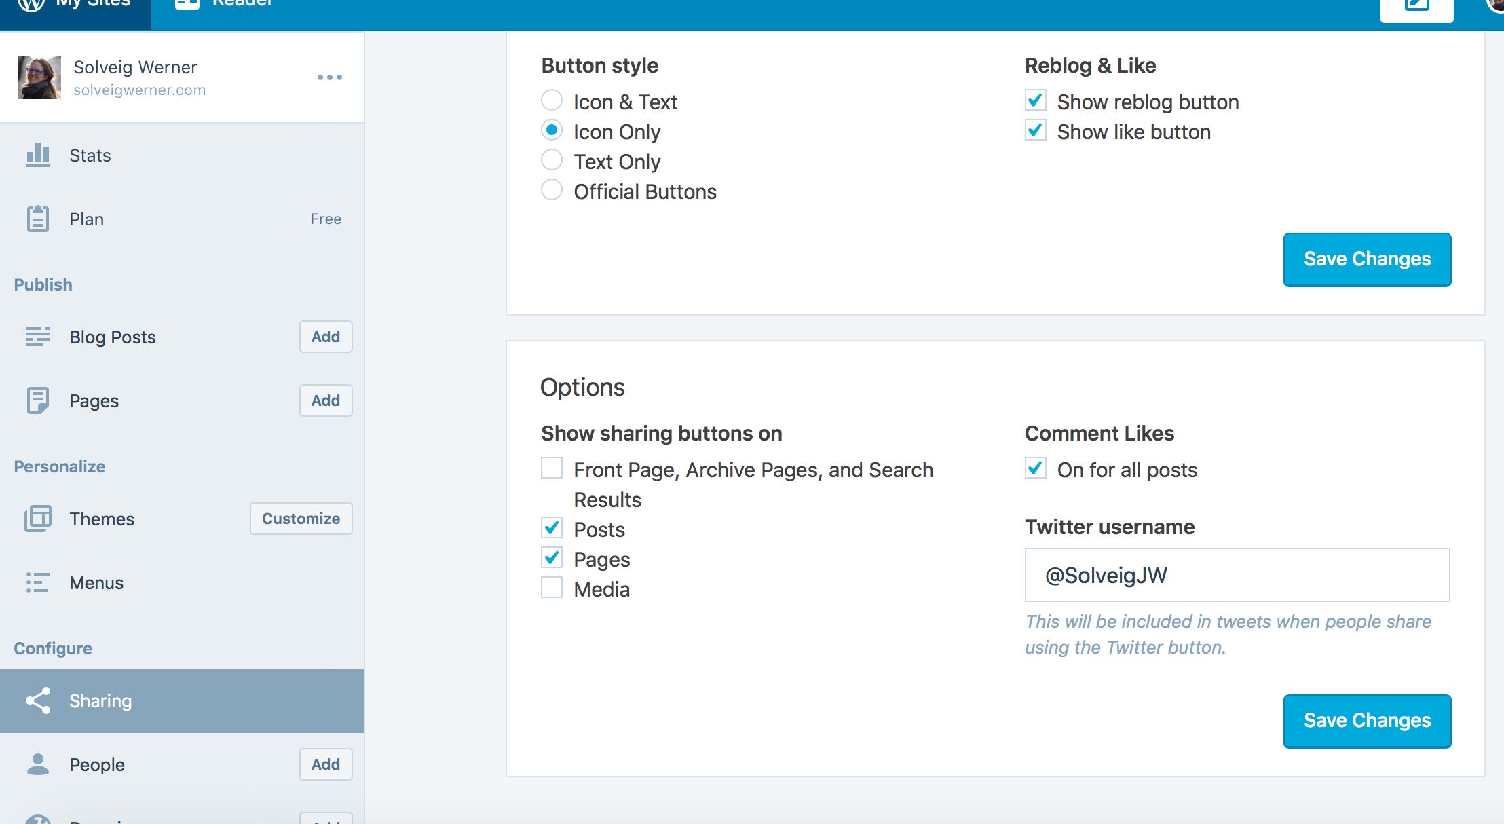Select the Themes icon under Personalize
The width and height of the screenshot is (1504, 824).
(x=37, y=519)
